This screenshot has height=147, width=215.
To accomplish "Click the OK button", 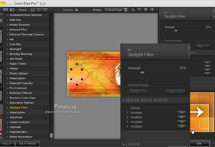I will click(x=199, y=143).
